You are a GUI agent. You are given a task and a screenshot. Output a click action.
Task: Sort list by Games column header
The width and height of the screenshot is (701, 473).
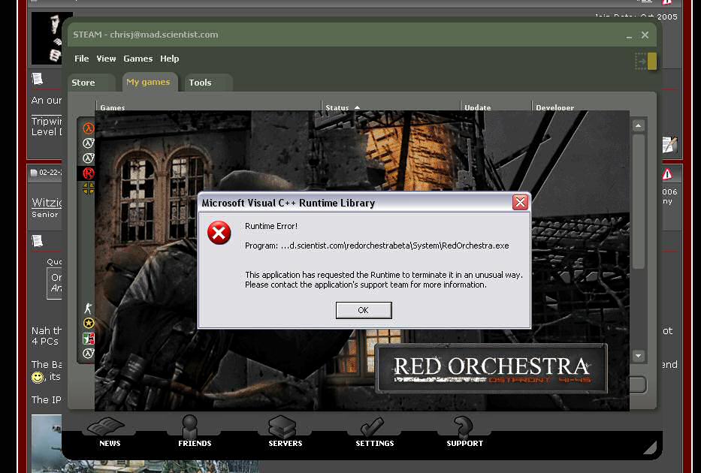[113, 107]
